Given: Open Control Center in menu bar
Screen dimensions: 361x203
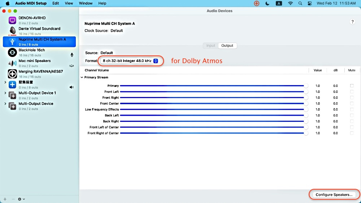Looking at the screenshot, I should pos(309,3).
